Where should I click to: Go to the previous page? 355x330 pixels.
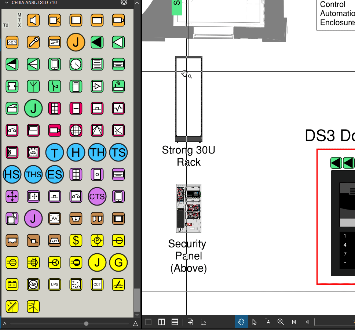(307, 322)
